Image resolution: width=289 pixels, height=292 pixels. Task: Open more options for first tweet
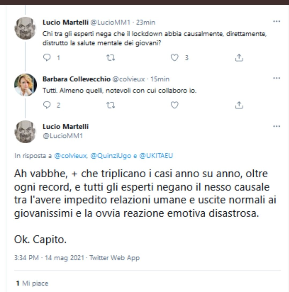point(276,22)
